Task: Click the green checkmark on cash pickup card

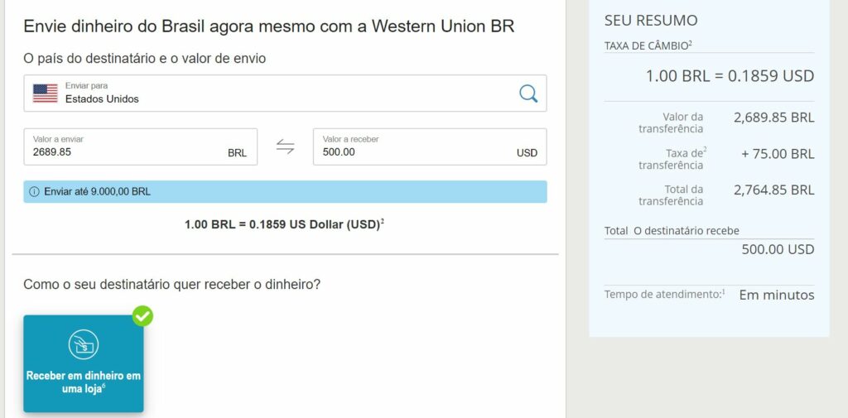Action: 142,315
